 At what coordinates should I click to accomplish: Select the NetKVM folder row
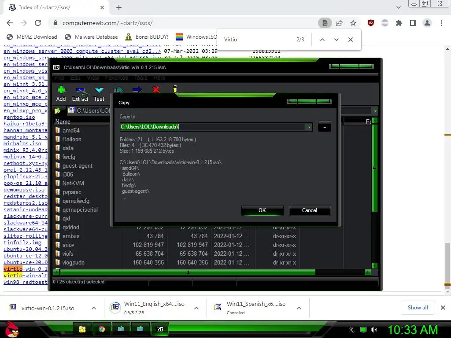(x=73, y=184)
